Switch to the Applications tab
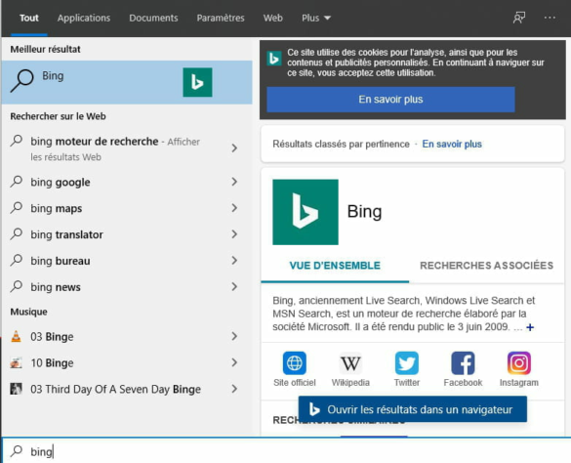This screenshot has width=571, height=463. coord(84,18)
